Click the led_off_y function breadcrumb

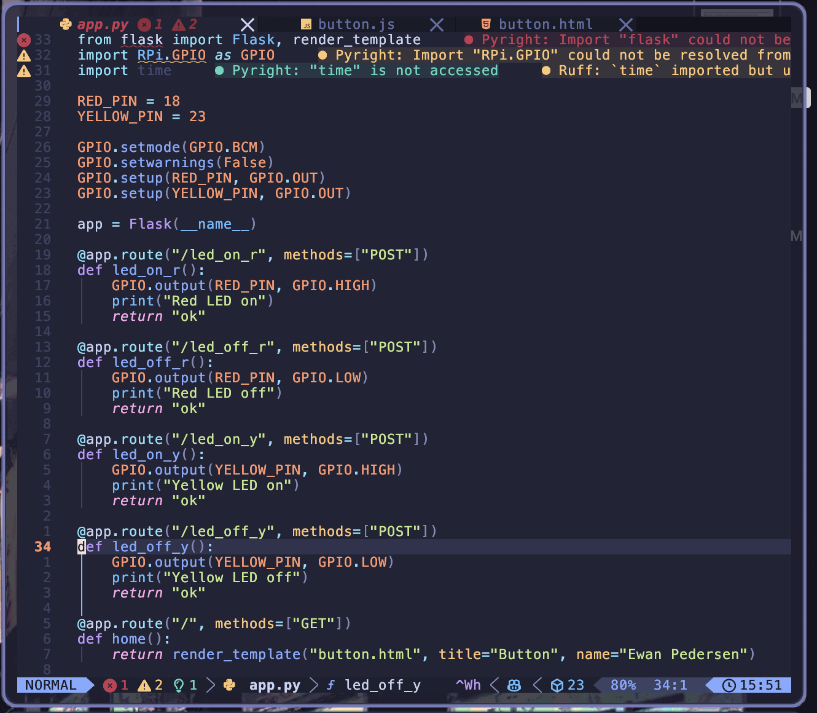pyautogui.click(x=382, y=685)
